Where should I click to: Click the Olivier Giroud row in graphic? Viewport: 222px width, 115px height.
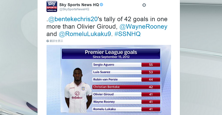tap(126, 94)
